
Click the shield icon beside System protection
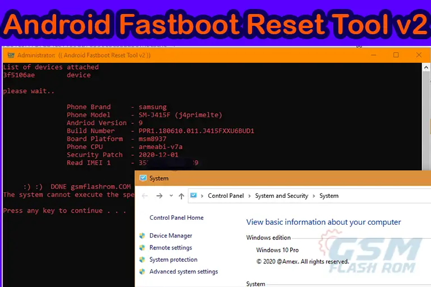(x=142, y=260)
